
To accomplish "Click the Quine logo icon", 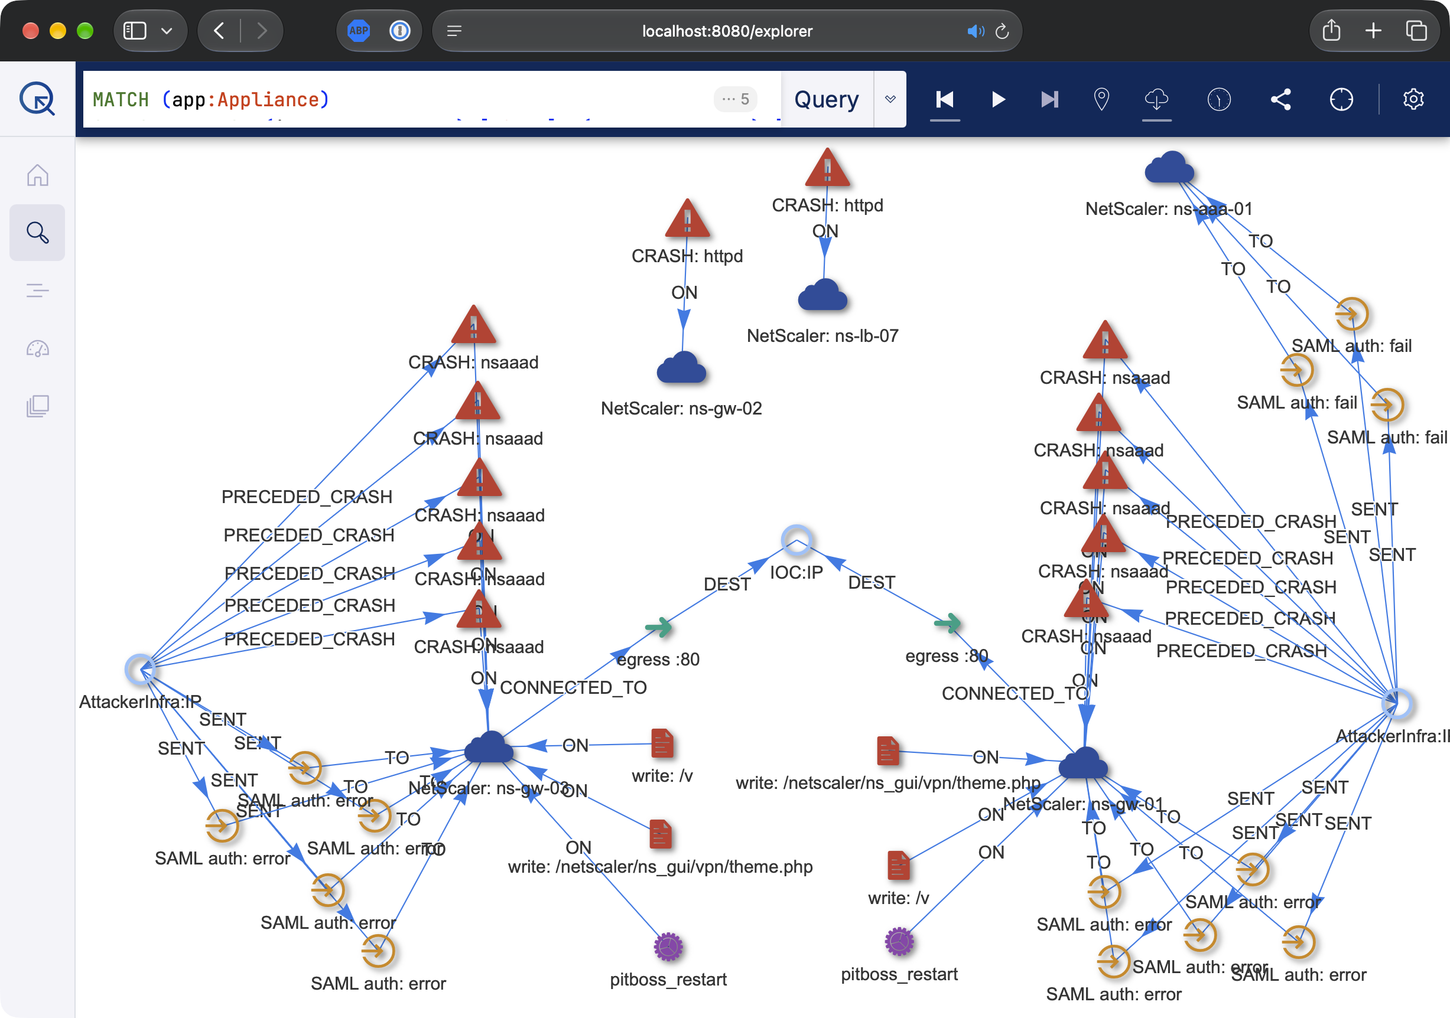I will 37,99.
